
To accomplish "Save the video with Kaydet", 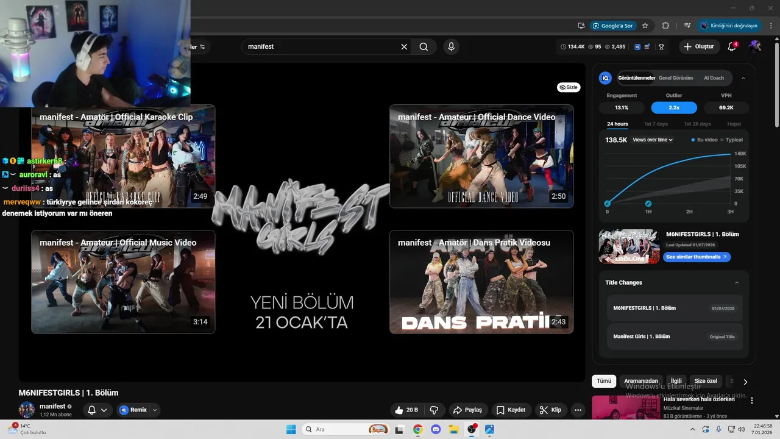I will [x=511, y=410].
